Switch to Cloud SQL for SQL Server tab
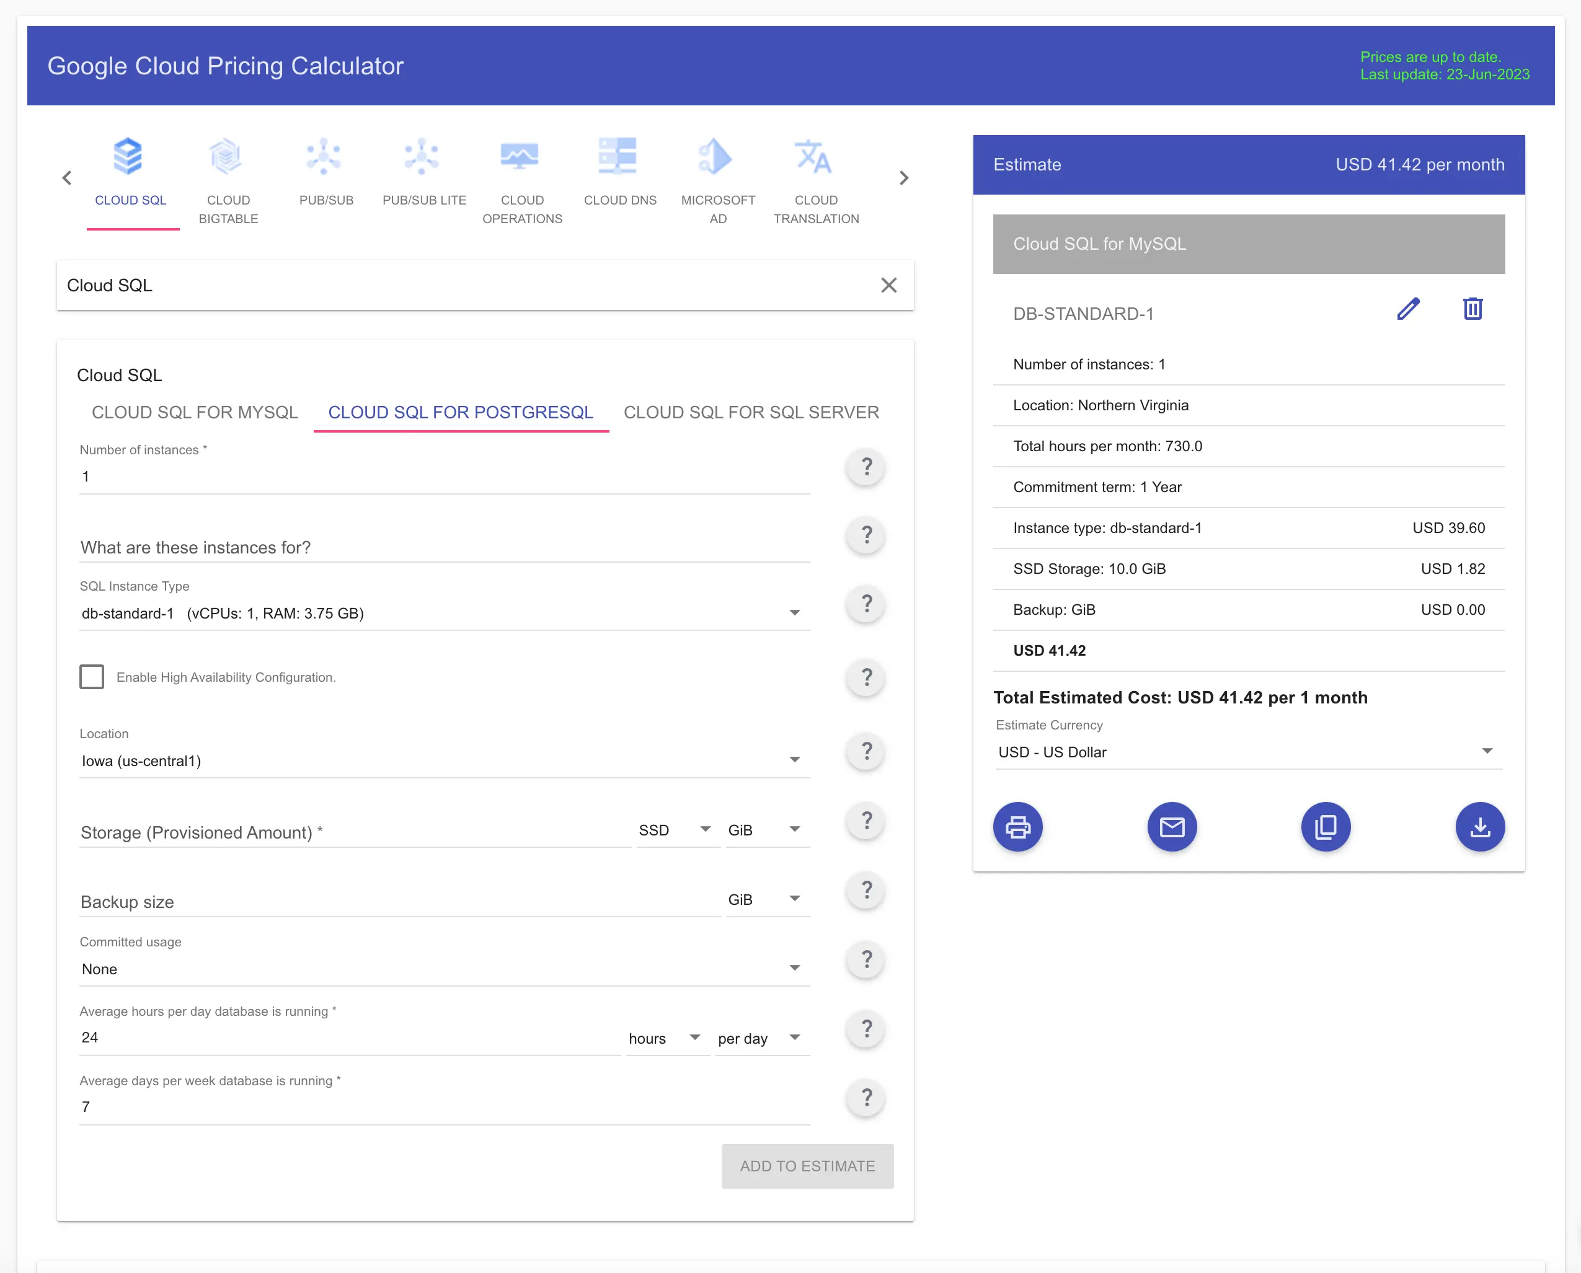1581x1273 pixels. 751,412
